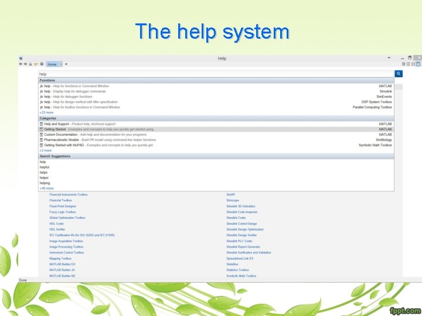Open Simulink 3D Animation link
Image resolution: width=422 pixels, height=316 pixels.
[241, 207]
